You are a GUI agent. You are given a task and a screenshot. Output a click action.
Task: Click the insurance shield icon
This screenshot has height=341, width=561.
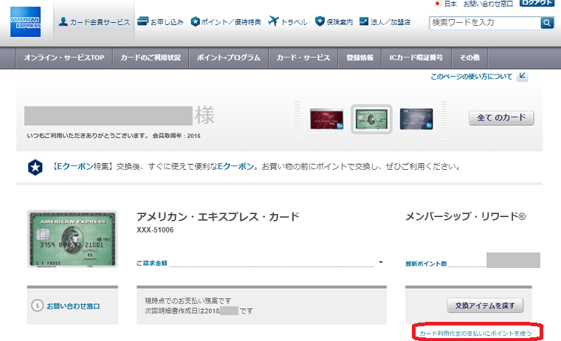coord(320,21)
